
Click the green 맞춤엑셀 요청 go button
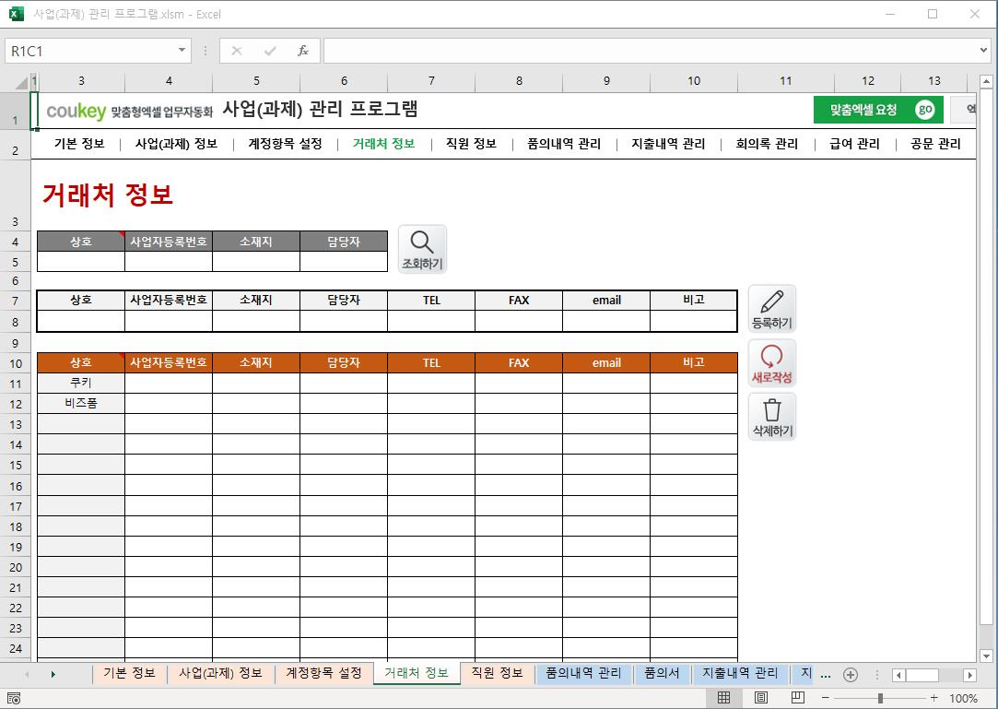[x=878, y=110]
